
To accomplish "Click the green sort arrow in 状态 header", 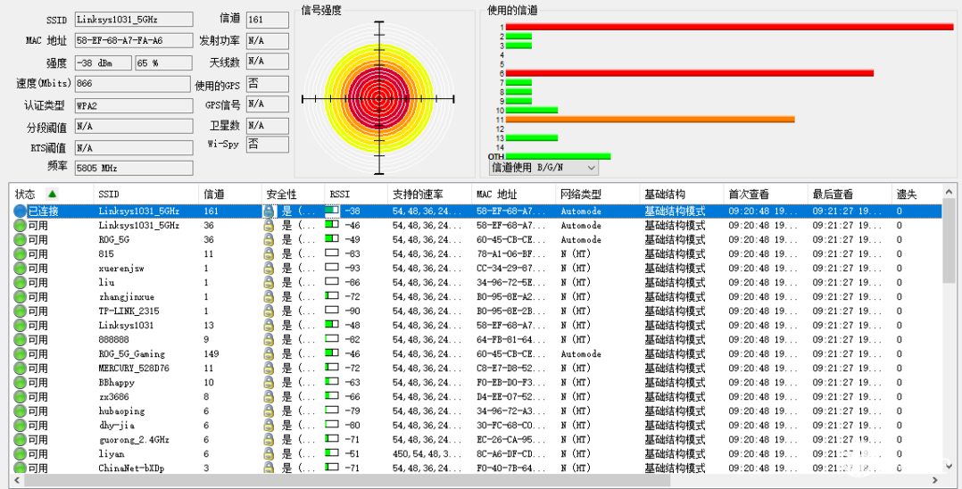I will tap(52, 194).
